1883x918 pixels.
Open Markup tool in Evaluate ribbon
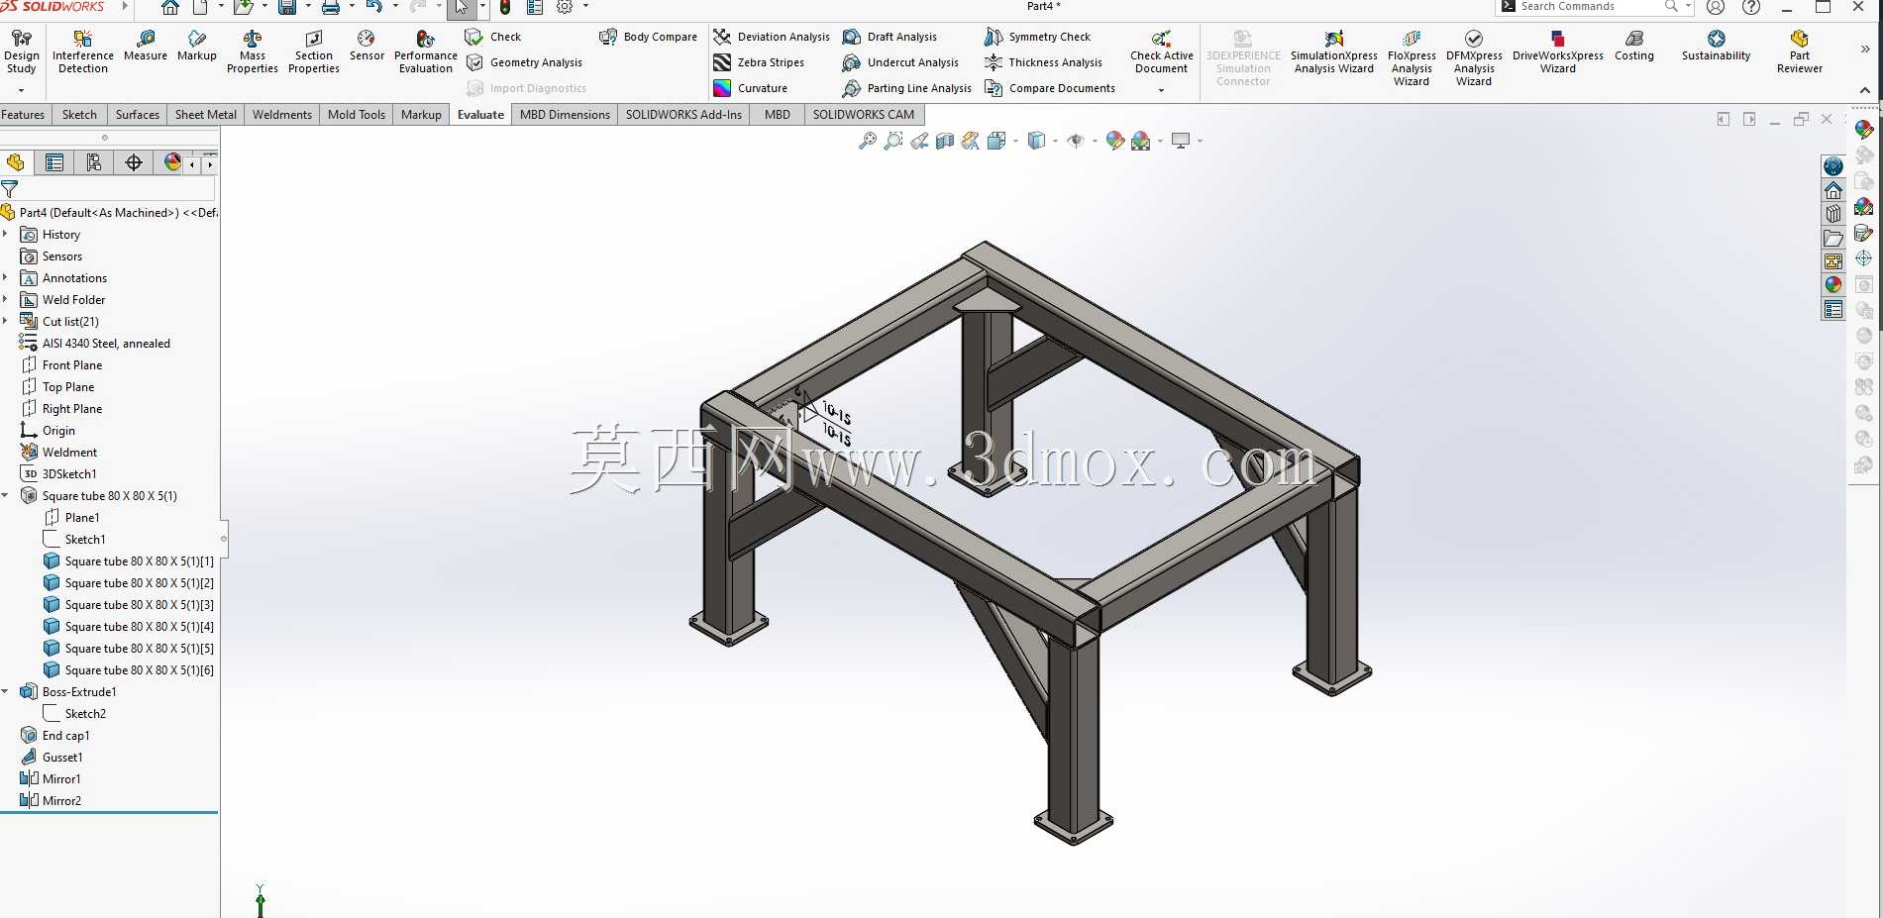(197, 47)
